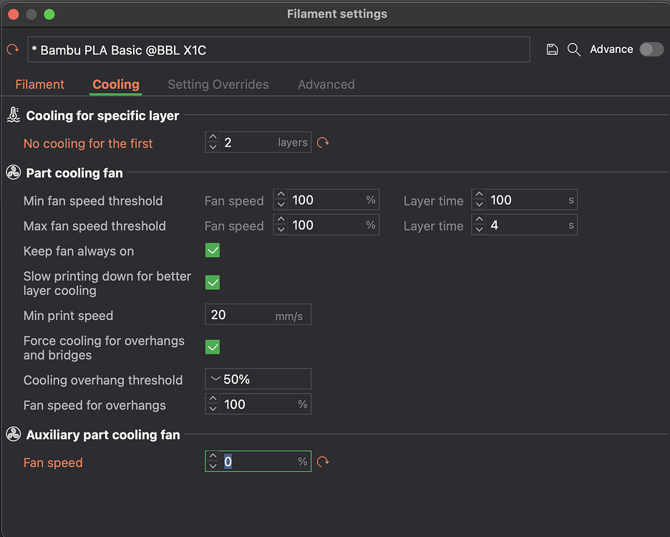
Task: Decrease Min threshold layer time
Action: coord(479,204)
